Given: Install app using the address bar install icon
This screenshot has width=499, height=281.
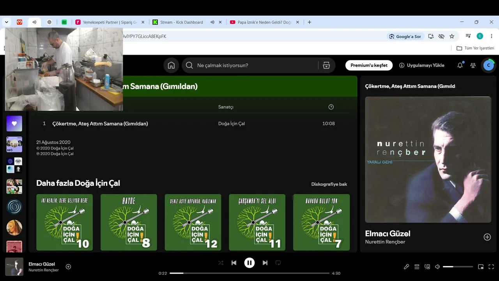Looking at the screenshot, I should coord(431,36).
